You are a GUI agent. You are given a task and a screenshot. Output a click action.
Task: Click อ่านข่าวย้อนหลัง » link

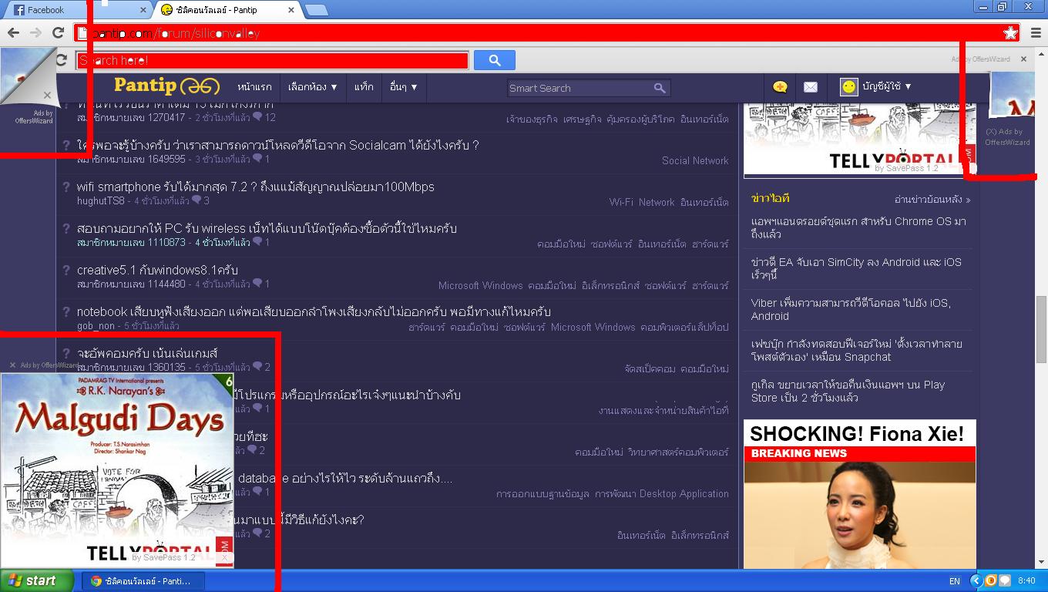point(932,200)
